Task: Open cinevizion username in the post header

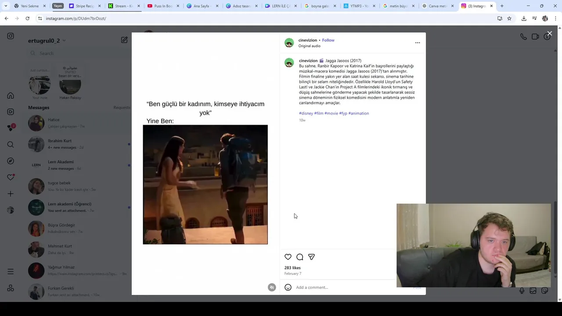Action: 308,40
